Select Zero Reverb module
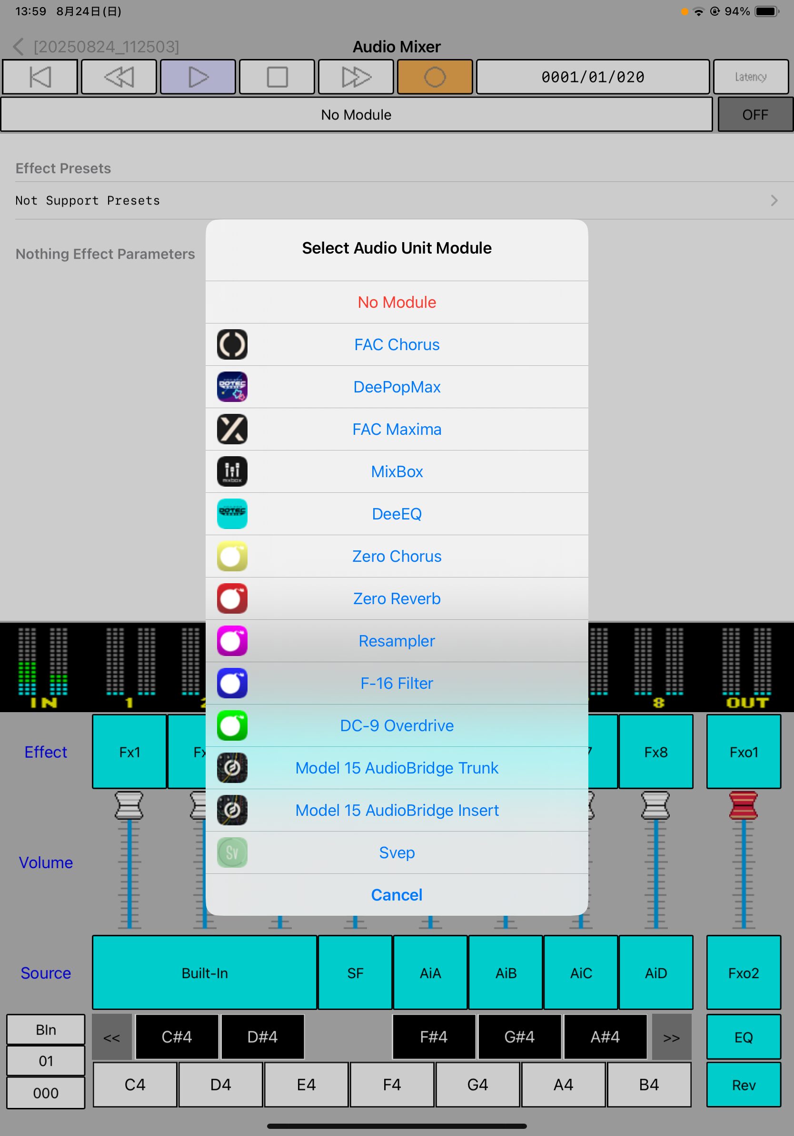 [x=397, y=598]
